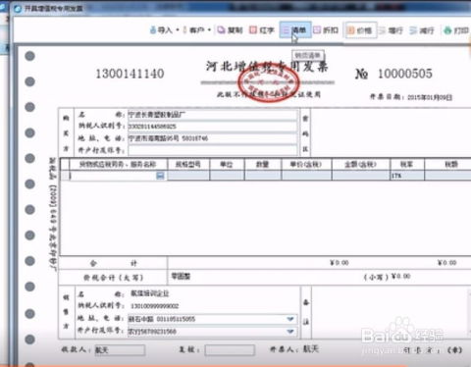
Task: Click the buyer 开户行及账号 empty field
Action: pyautogui.click(x=213, y=150)
